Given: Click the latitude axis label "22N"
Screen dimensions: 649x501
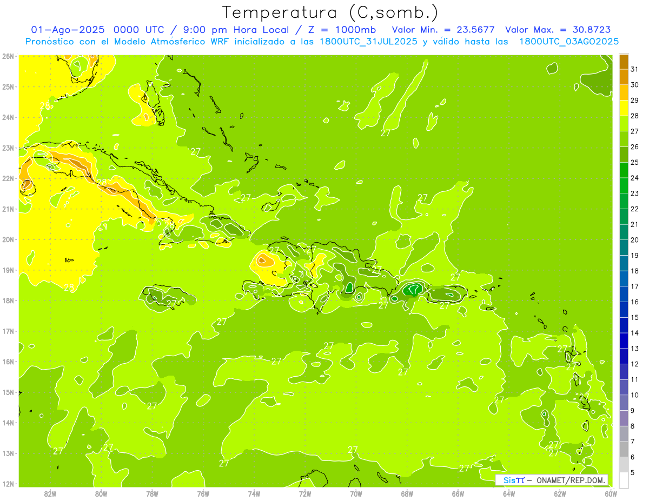Looking at the screenshot, I should pyautogui.click(x=8, y=178).
